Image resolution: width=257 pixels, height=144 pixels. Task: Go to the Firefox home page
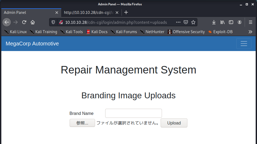(33, 22)
